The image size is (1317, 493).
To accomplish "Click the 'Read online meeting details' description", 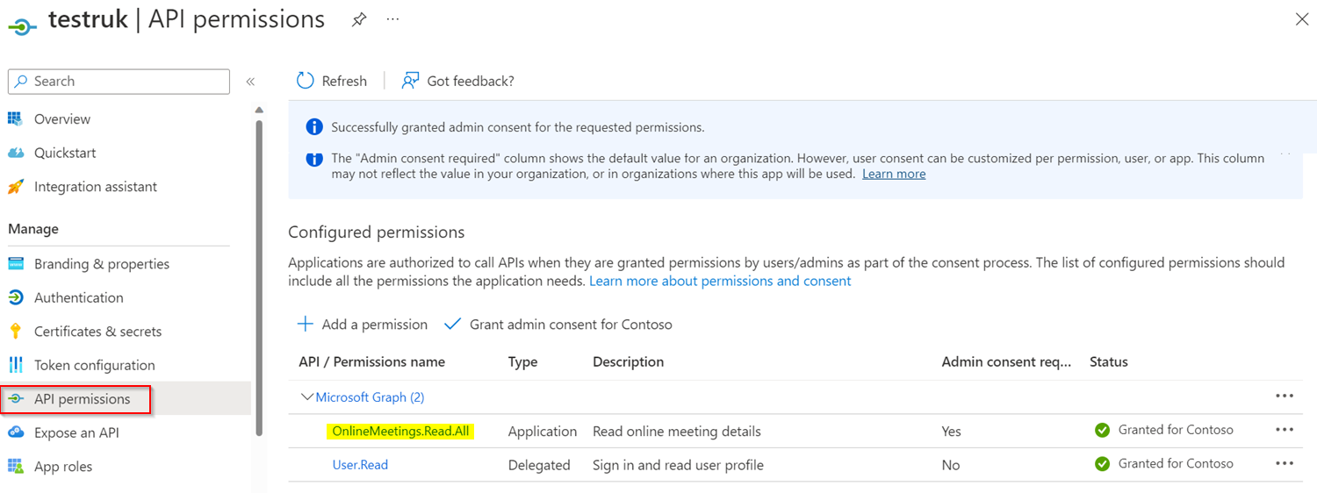I will 677,432.
